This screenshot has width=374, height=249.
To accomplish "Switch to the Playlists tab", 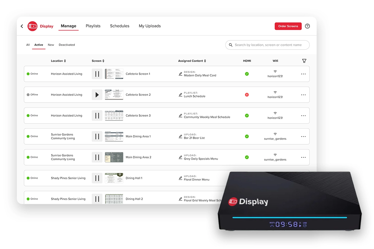I will pyautogui.click(x=93, y=26).
